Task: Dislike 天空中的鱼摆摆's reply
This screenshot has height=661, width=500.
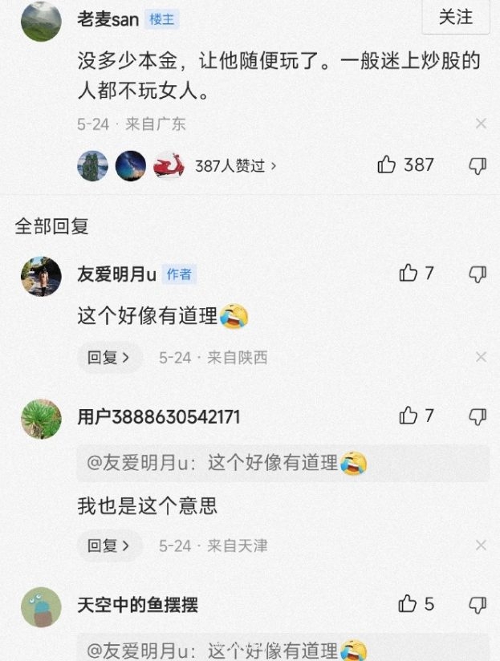Action: click(x=478, y=606)
